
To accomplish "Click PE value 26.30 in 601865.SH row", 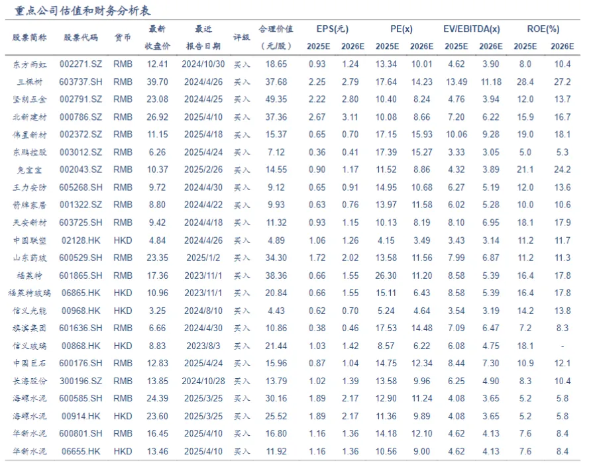I will (386, 276).
